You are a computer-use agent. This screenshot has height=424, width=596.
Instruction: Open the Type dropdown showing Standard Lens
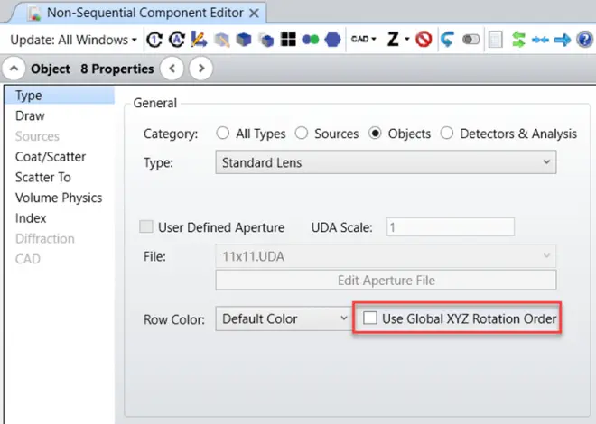point(386,162)
